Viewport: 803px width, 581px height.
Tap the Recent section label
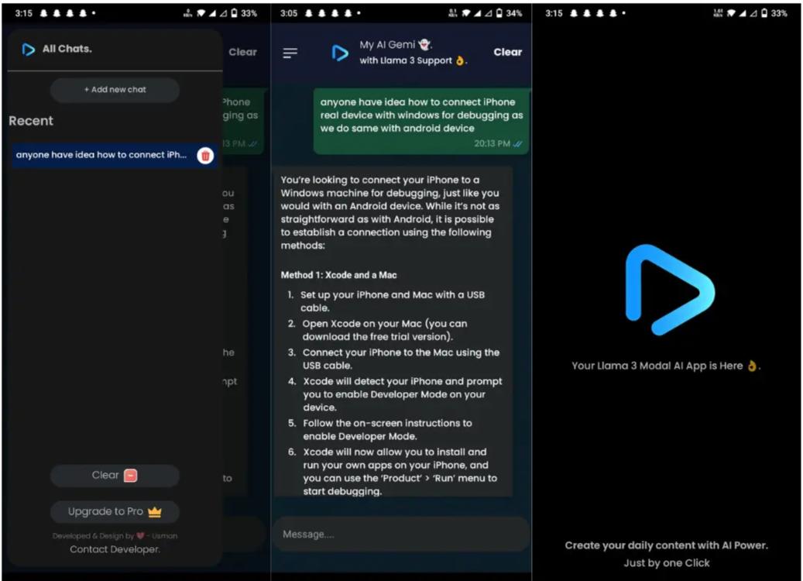click(31, 121)
